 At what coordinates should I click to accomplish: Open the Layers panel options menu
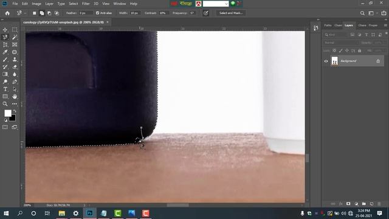[385, 26]
